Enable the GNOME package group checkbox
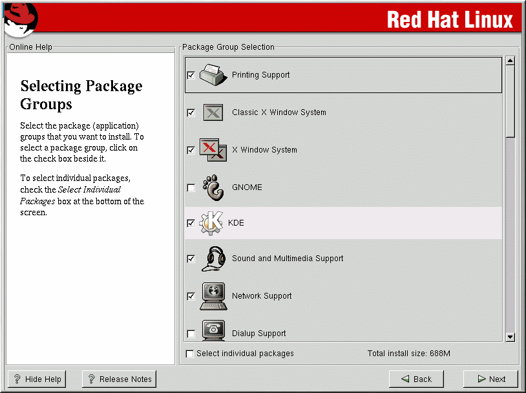This screenshot has height=393, width=526. point(191,188)
